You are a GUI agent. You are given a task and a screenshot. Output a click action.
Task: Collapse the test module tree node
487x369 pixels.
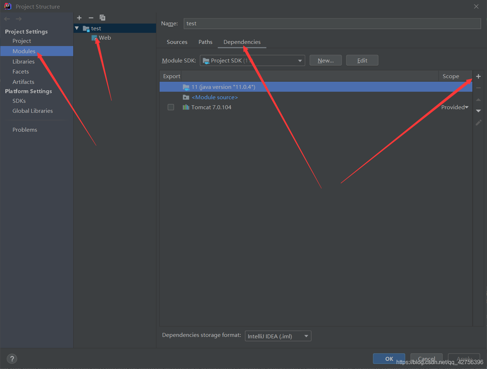pyautogui.click(x=77, y=28)
